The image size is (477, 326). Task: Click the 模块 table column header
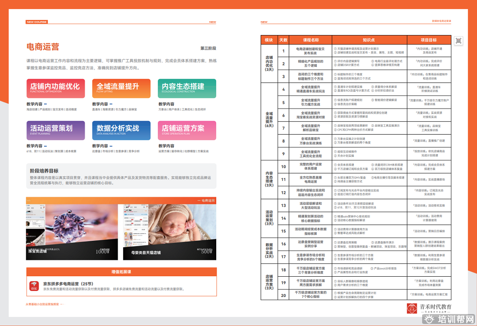click(x=269, y=40)
